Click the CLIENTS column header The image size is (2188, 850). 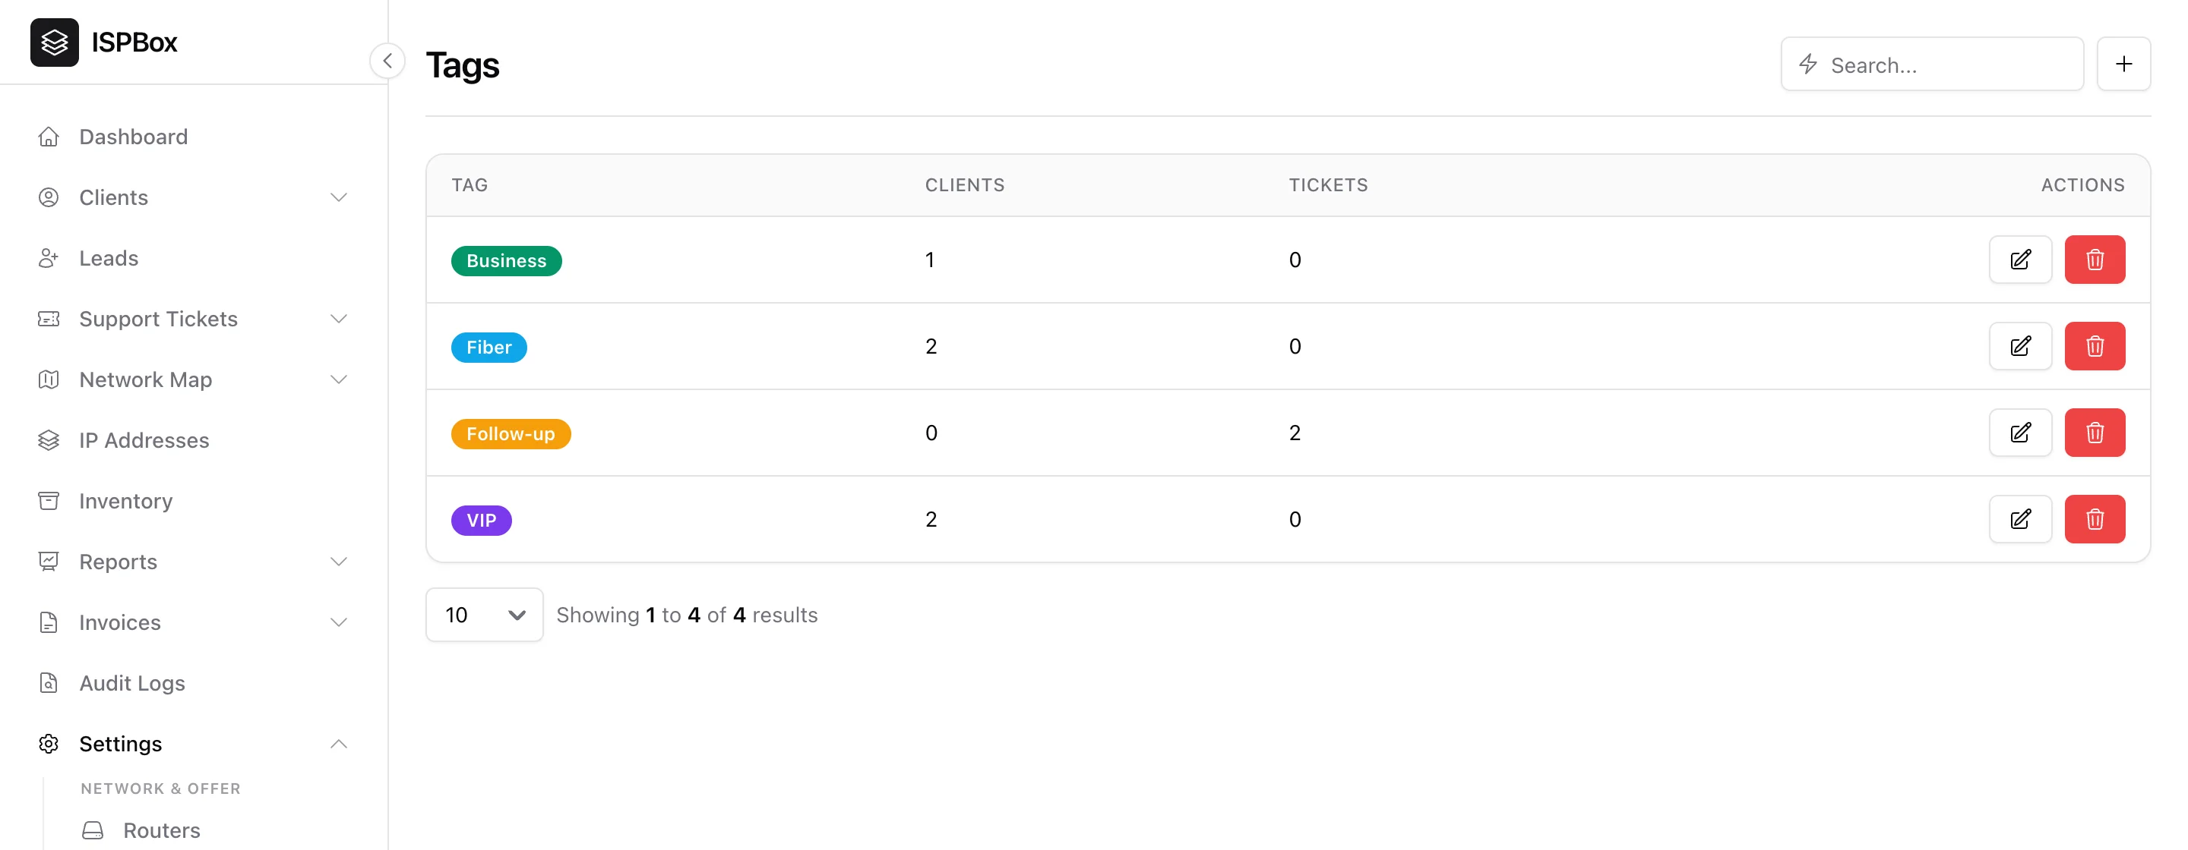pyautogui.click(x=965, y=185)
